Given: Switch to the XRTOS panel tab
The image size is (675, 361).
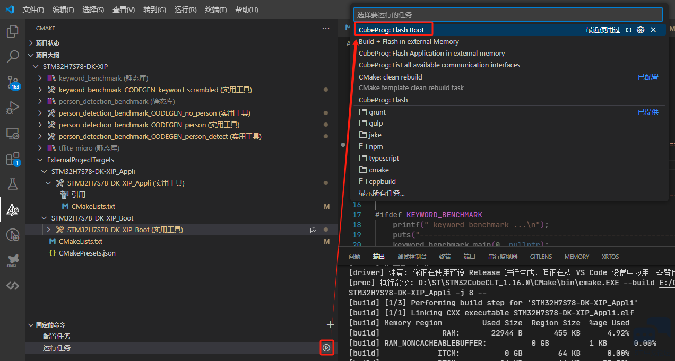Looking at the screenshot, I should pos(610,257).
